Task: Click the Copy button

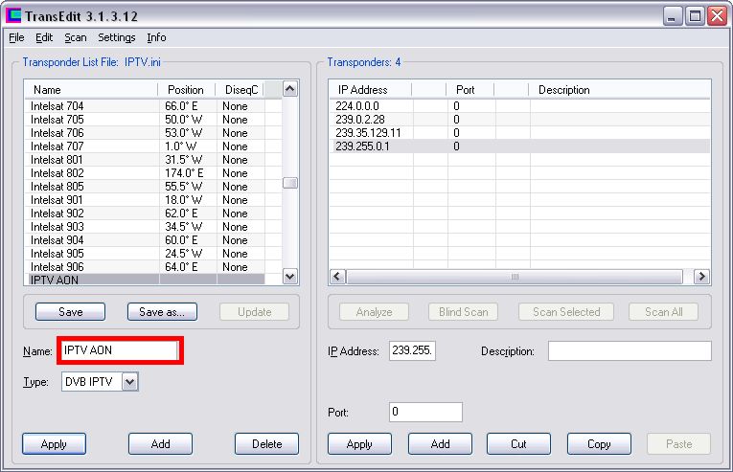Action: pos(599,444)
